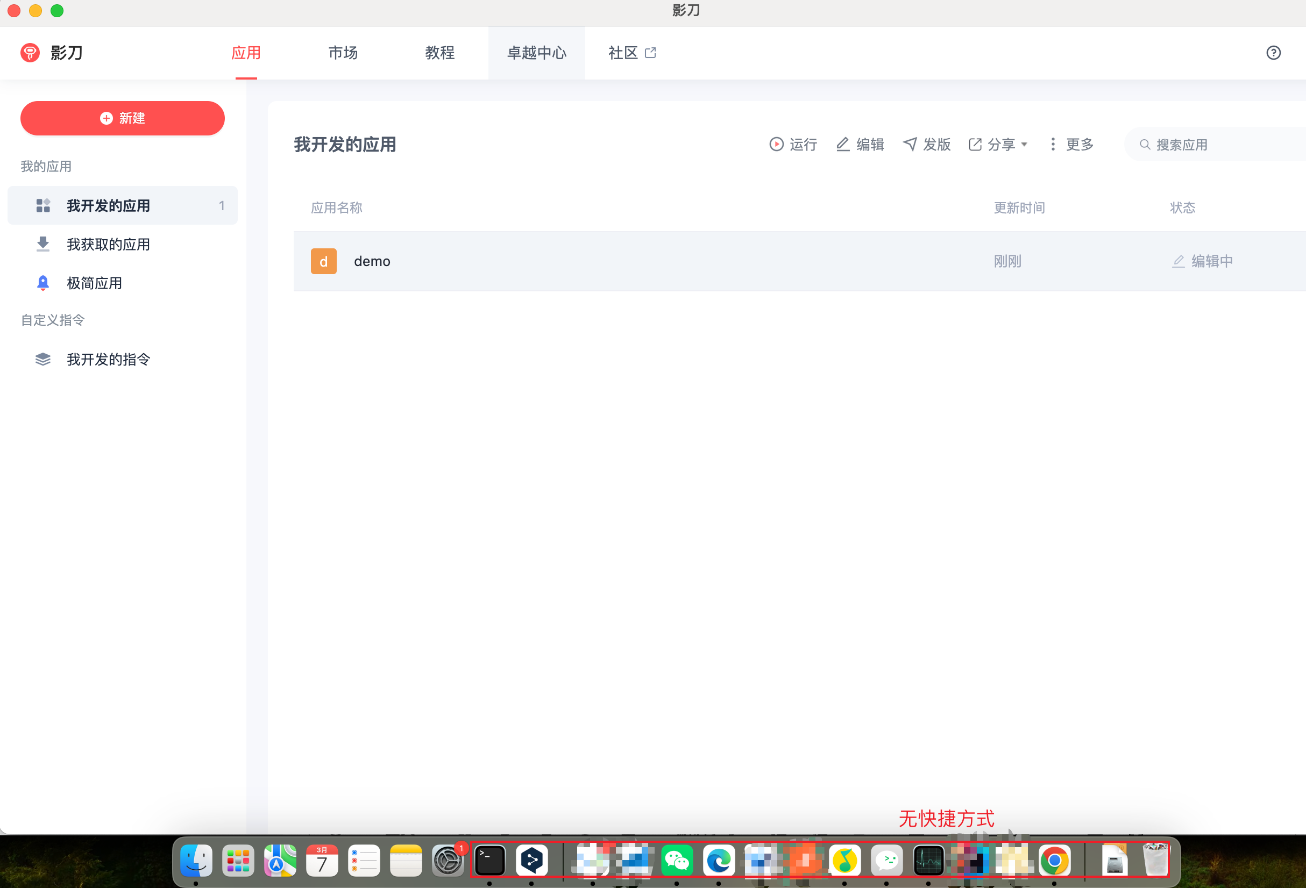The height and width of the screenshot is (888, 1306).
Task: Open Google Chrome from the Dock
Action: tap(1054, 860)
